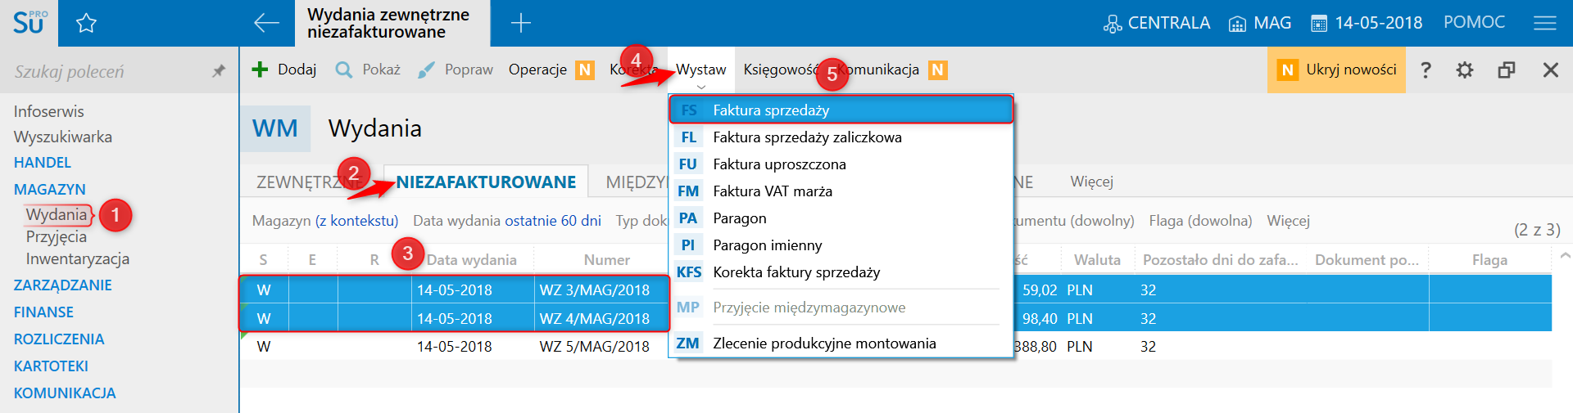Viewport: 1573px width, 413px height.
Task: Open Przyjęcia in the sidebar
Action: (57, 236)
